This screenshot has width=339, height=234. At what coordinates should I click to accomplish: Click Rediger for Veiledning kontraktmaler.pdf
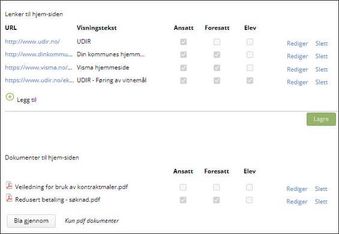pyautogui.click(x=297, y=189)
